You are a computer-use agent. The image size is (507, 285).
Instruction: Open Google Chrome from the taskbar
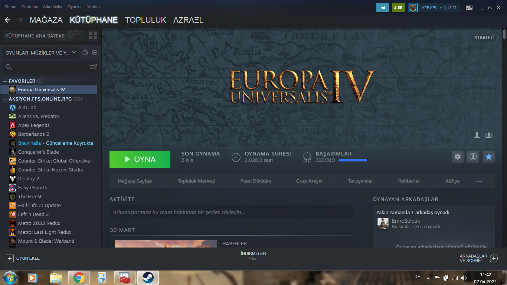tap(79, 277)
